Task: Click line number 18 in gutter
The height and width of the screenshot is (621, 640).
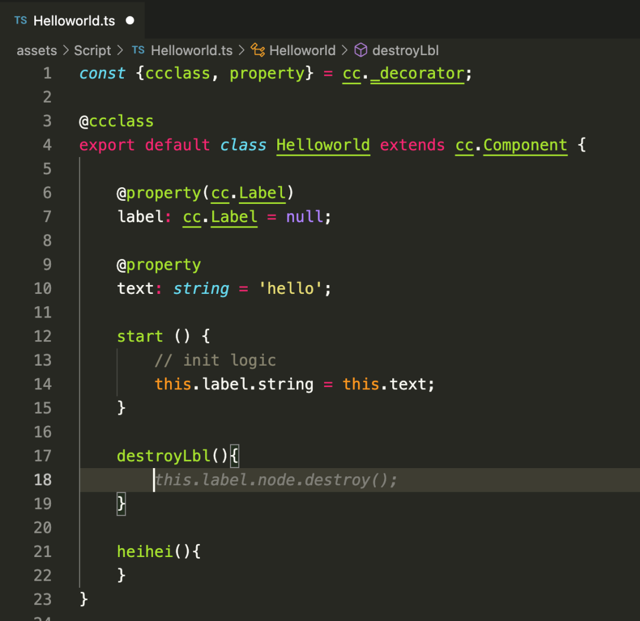Action: [43, 480]
